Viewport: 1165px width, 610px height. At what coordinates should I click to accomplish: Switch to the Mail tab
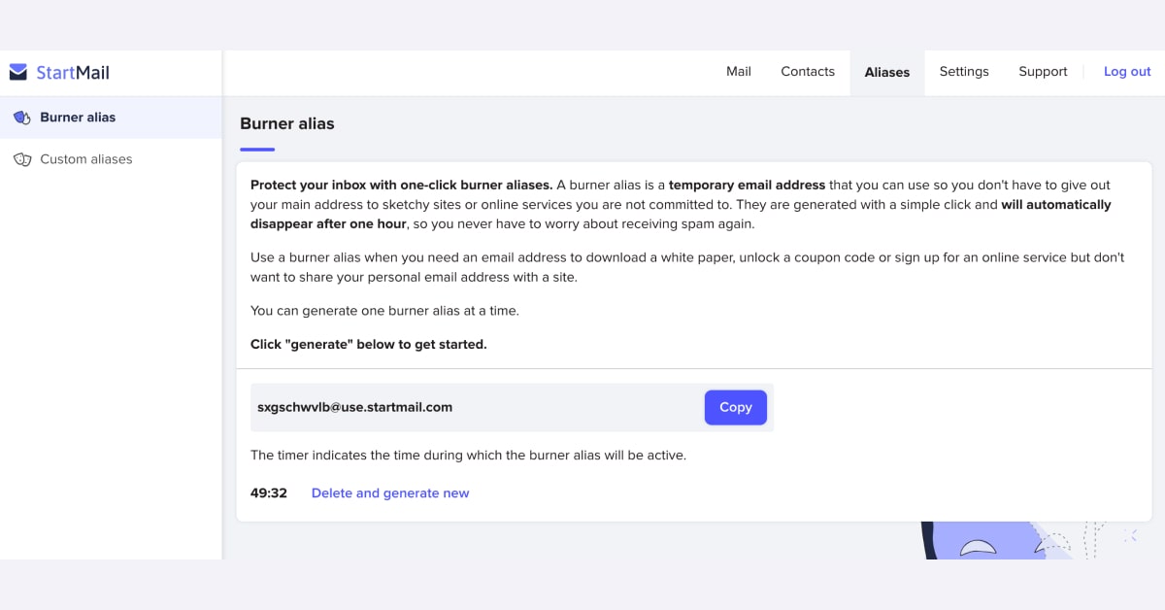pyautogui.click(x=739, y=71)
